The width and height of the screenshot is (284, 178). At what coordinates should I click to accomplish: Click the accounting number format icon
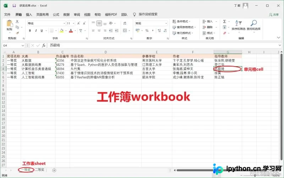point(138,31)
